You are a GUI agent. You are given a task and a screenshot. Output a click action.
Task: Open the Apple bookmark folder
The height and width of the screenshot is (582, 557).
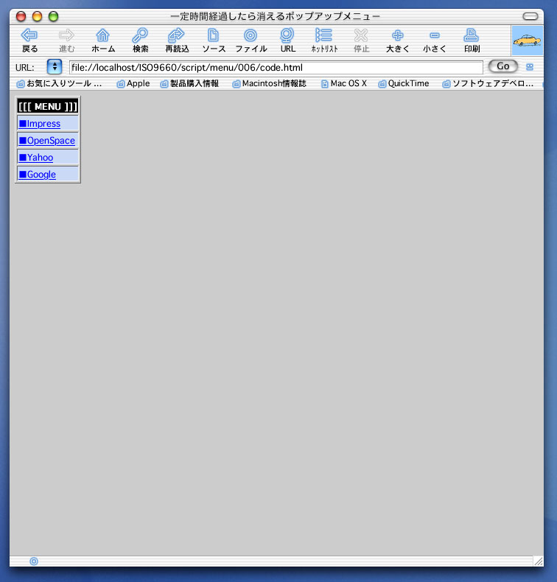(133, 83)
